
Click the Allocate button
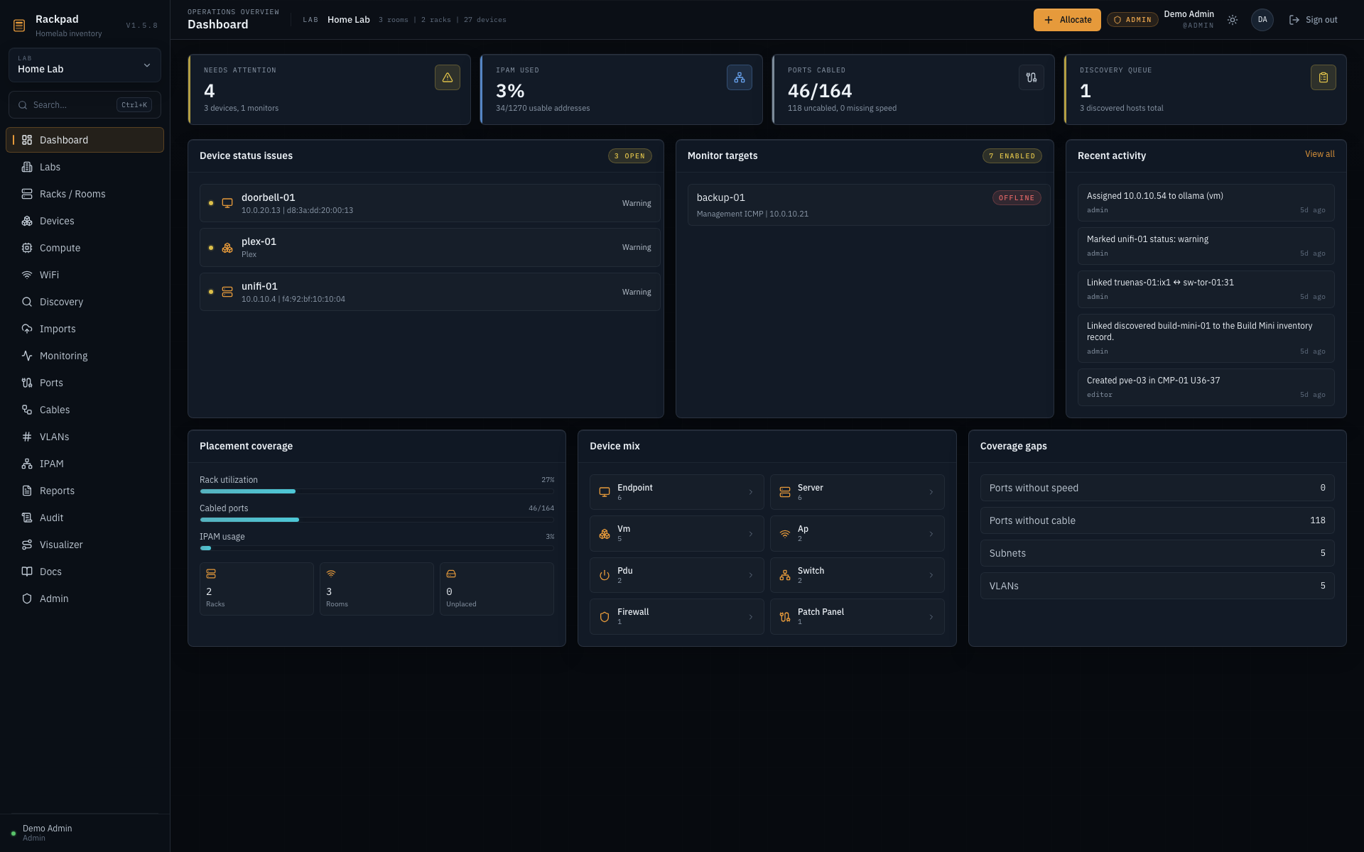[x=1067, y=20]
